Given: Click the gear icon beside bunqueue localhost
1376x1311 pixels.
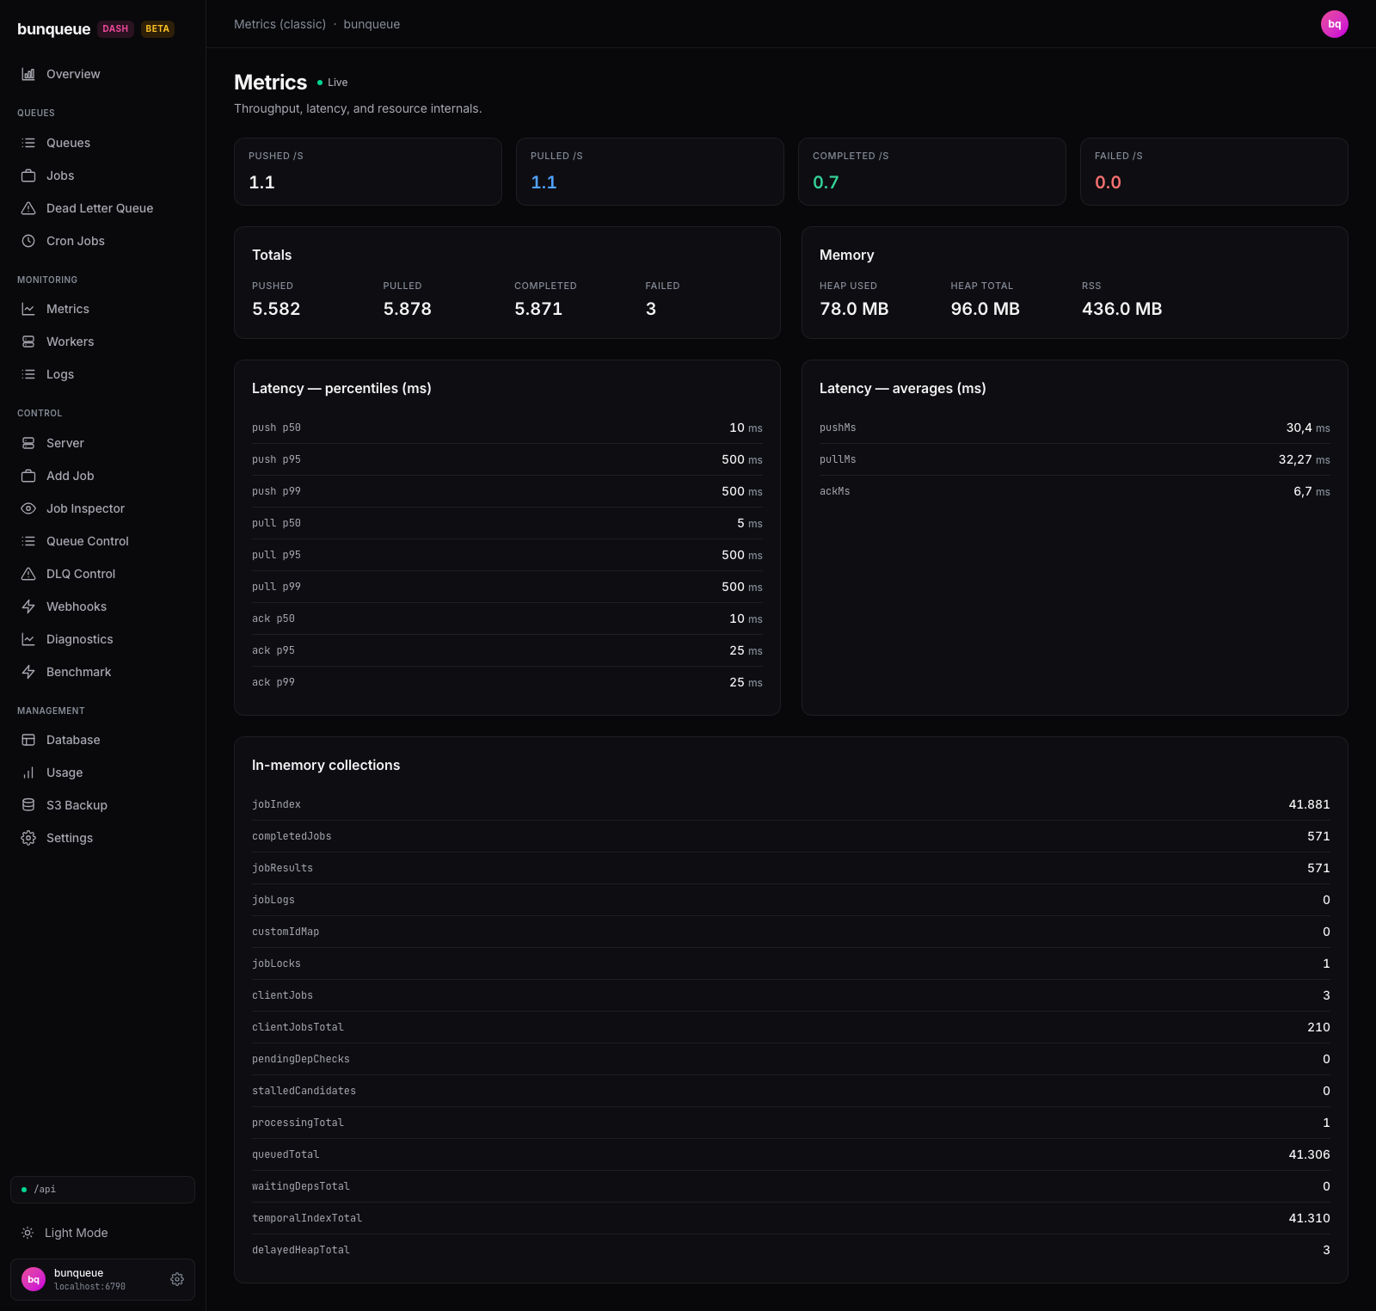Looking at the screenshot, I should tap(177, 1279).
